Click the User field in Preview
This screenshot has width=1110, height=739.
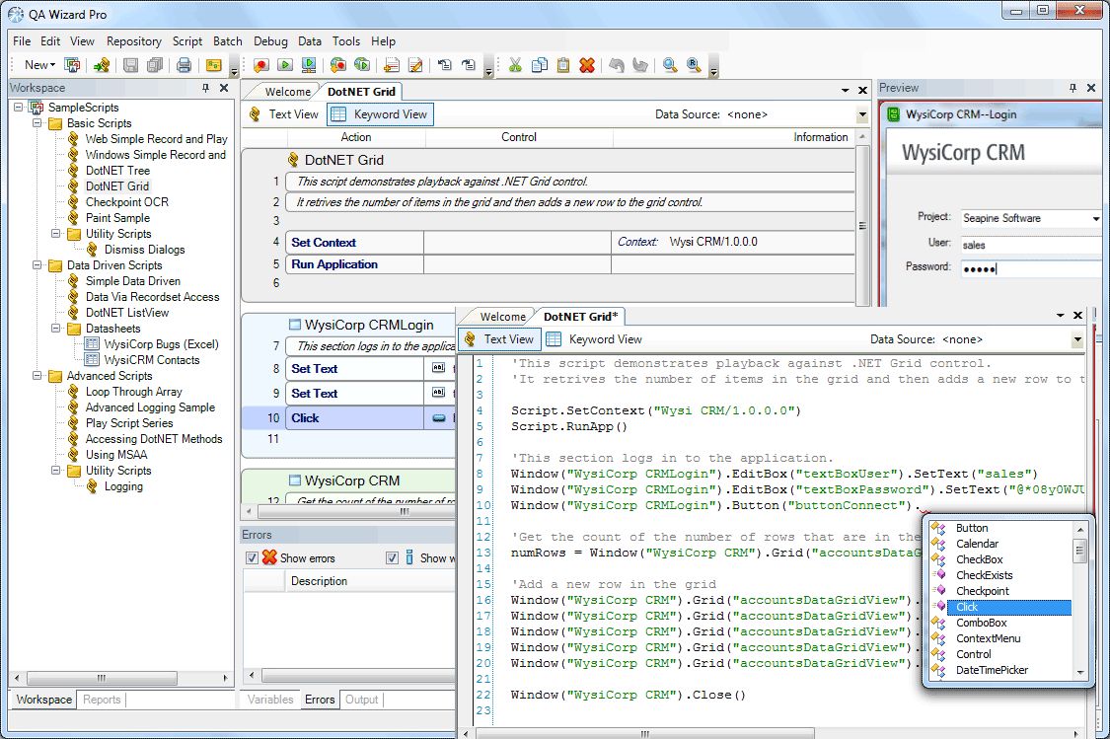[1031, 245]
